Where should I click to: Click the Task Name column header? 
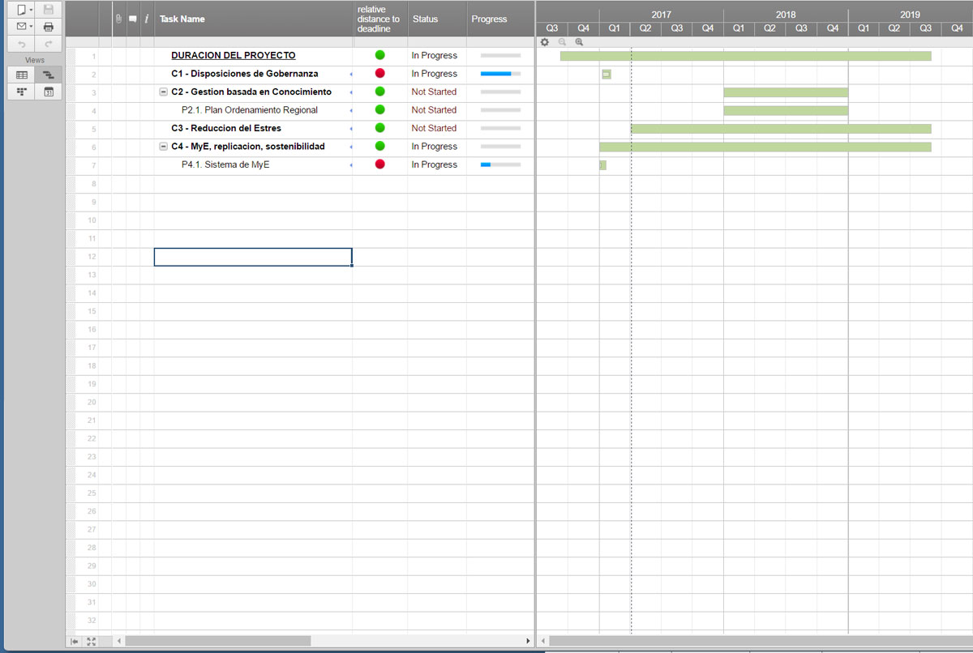[182, 19]
